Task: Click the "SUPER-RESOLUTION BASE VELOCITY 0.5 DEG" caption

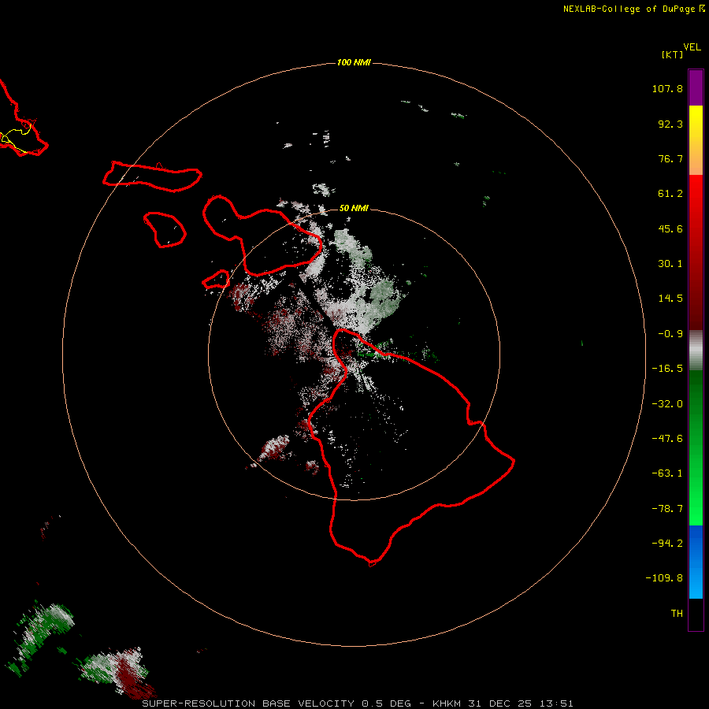Action: (x=277, y=703)
